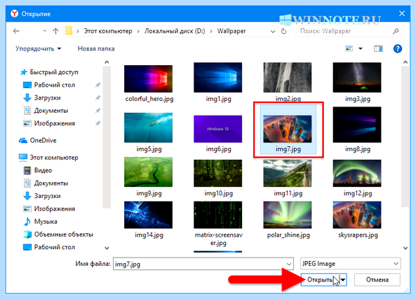Click Этот компьютер breadcrumb
The width and height of the screenshot is (416, 299).
(108, 31)
